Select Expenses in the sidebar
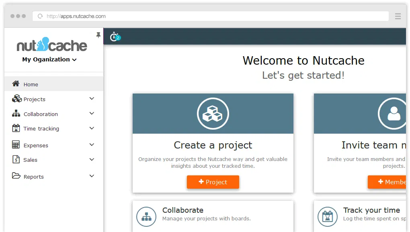 [36, 145]
